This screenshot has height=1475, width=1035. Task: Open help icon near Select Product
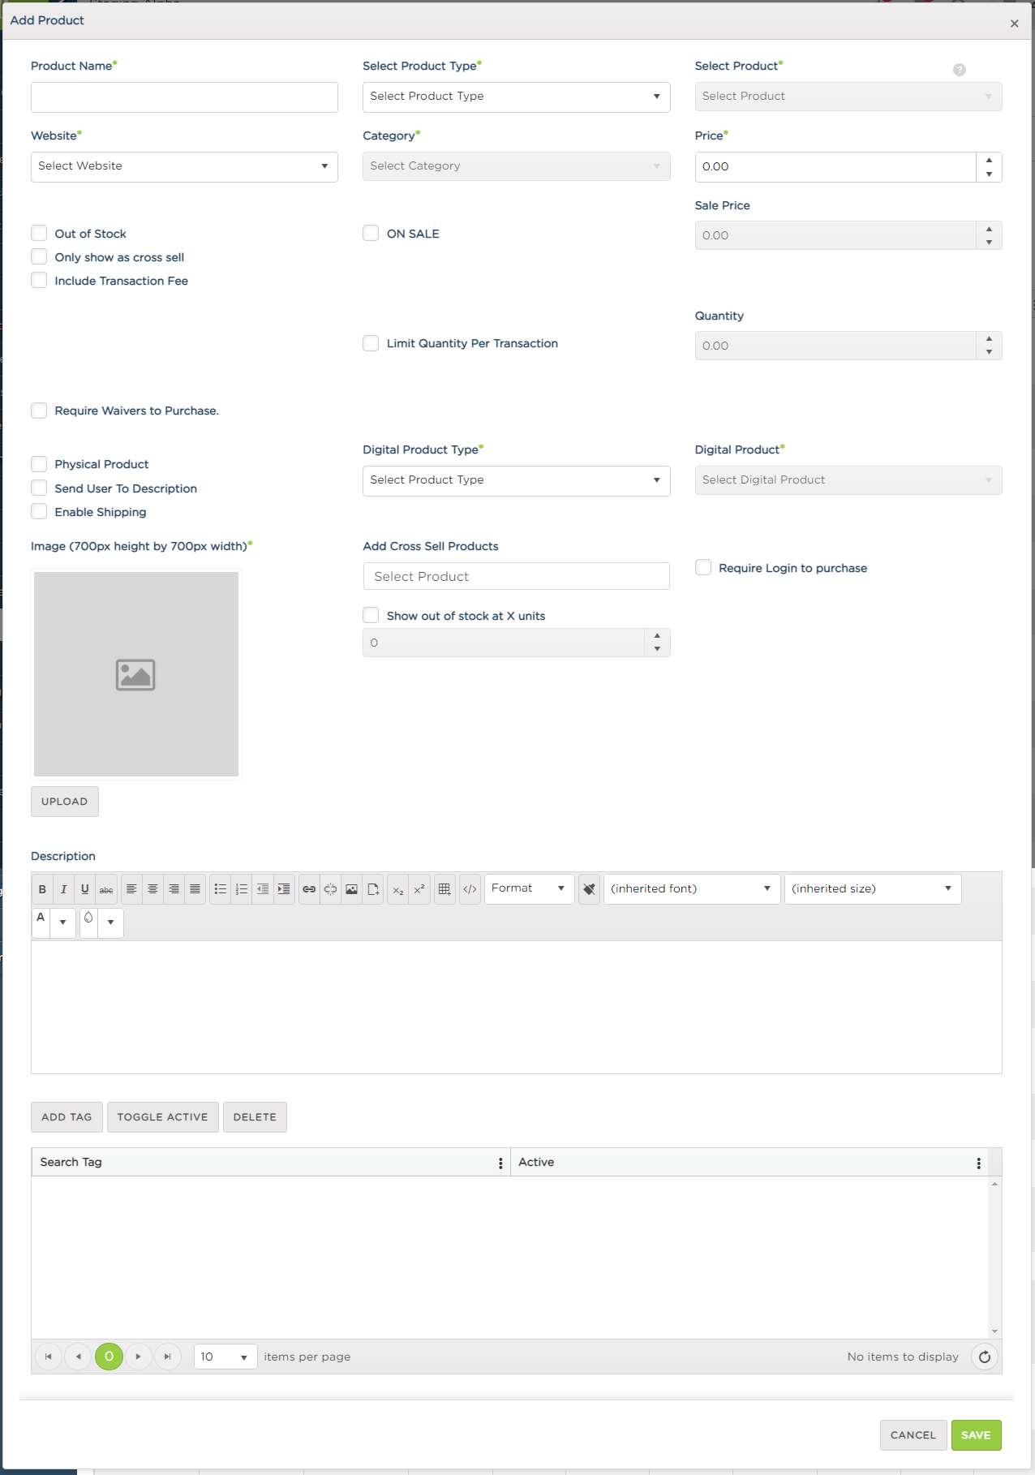pyautogui.click(x=960, y=70)
